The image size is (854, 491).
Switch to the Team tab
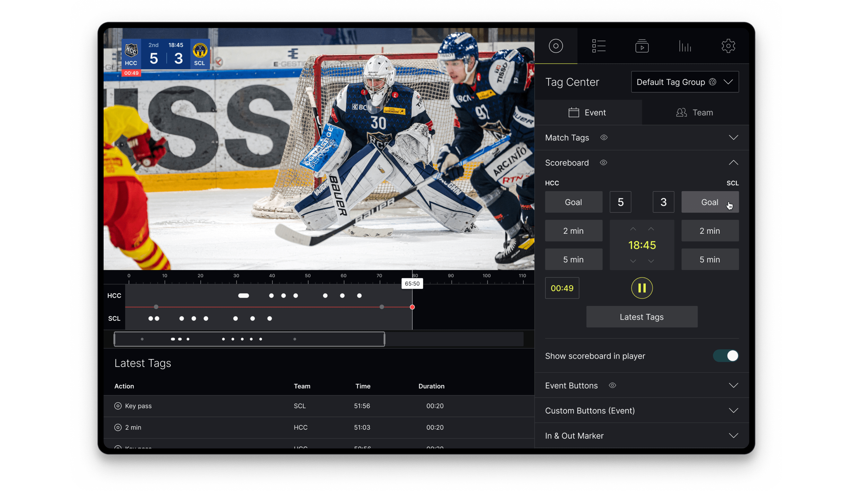tap(695, 112)
